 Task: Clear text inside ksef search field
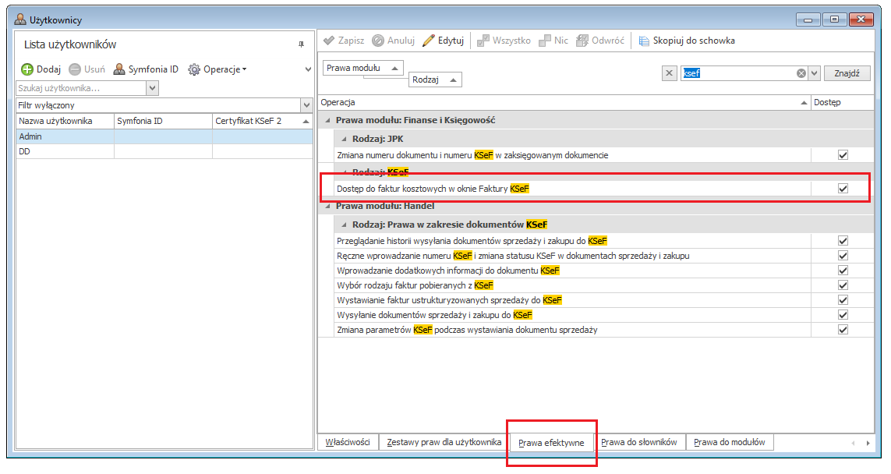[x=801, y=73]
